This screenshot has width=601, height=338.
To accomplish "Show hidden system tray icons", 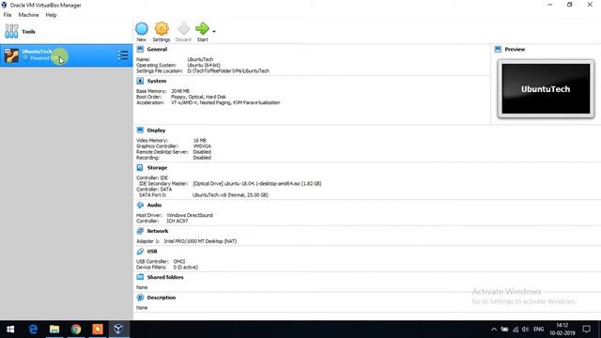I will coord(494,330).
